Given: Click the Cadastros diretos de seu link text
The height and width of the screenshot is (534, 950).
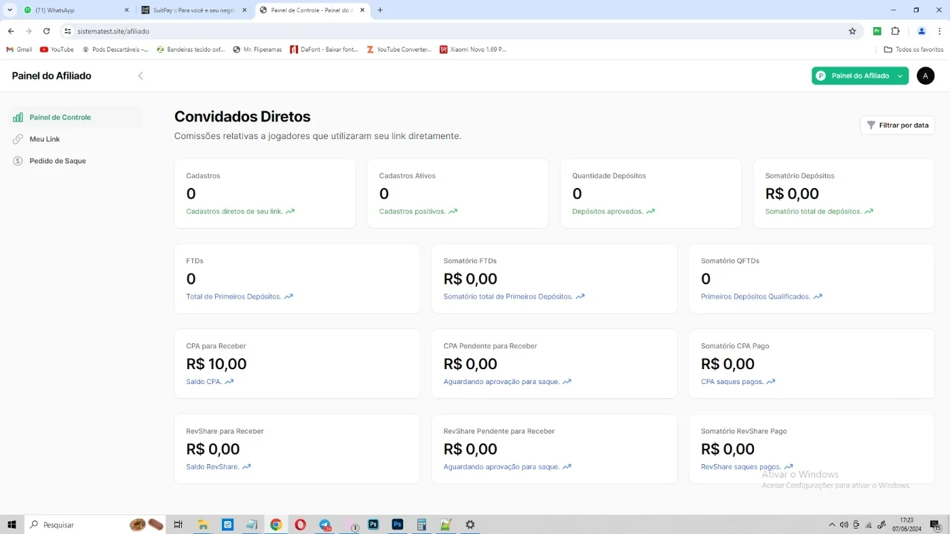Looking at the screenshot, I should coord(234,211).
